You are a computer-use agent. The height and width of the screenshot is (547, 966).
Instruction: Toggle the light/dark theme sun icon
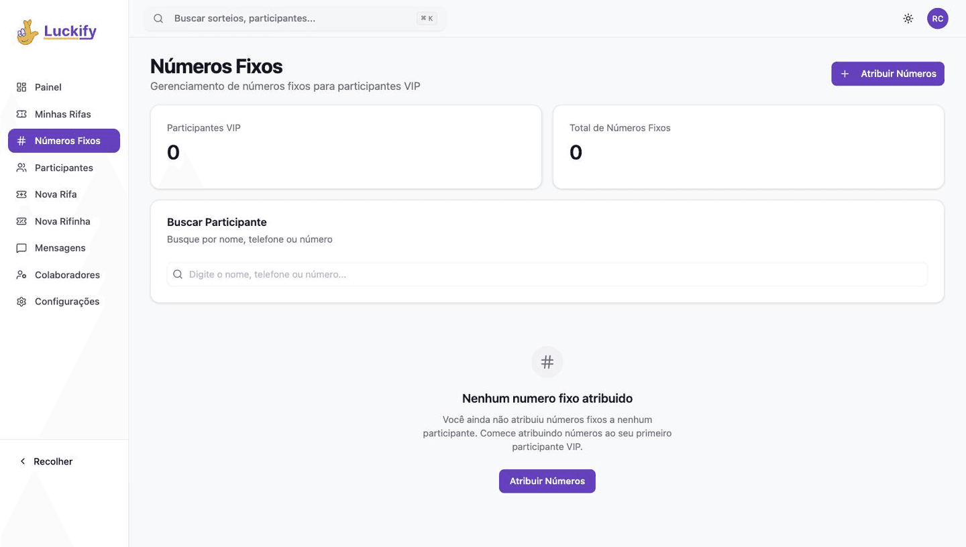point(908,19)
